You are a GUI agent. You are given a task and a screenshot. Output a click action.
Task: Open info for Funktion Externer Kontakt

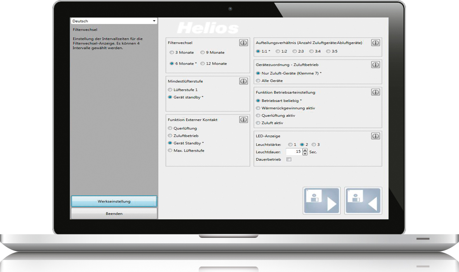click(243, 120)
